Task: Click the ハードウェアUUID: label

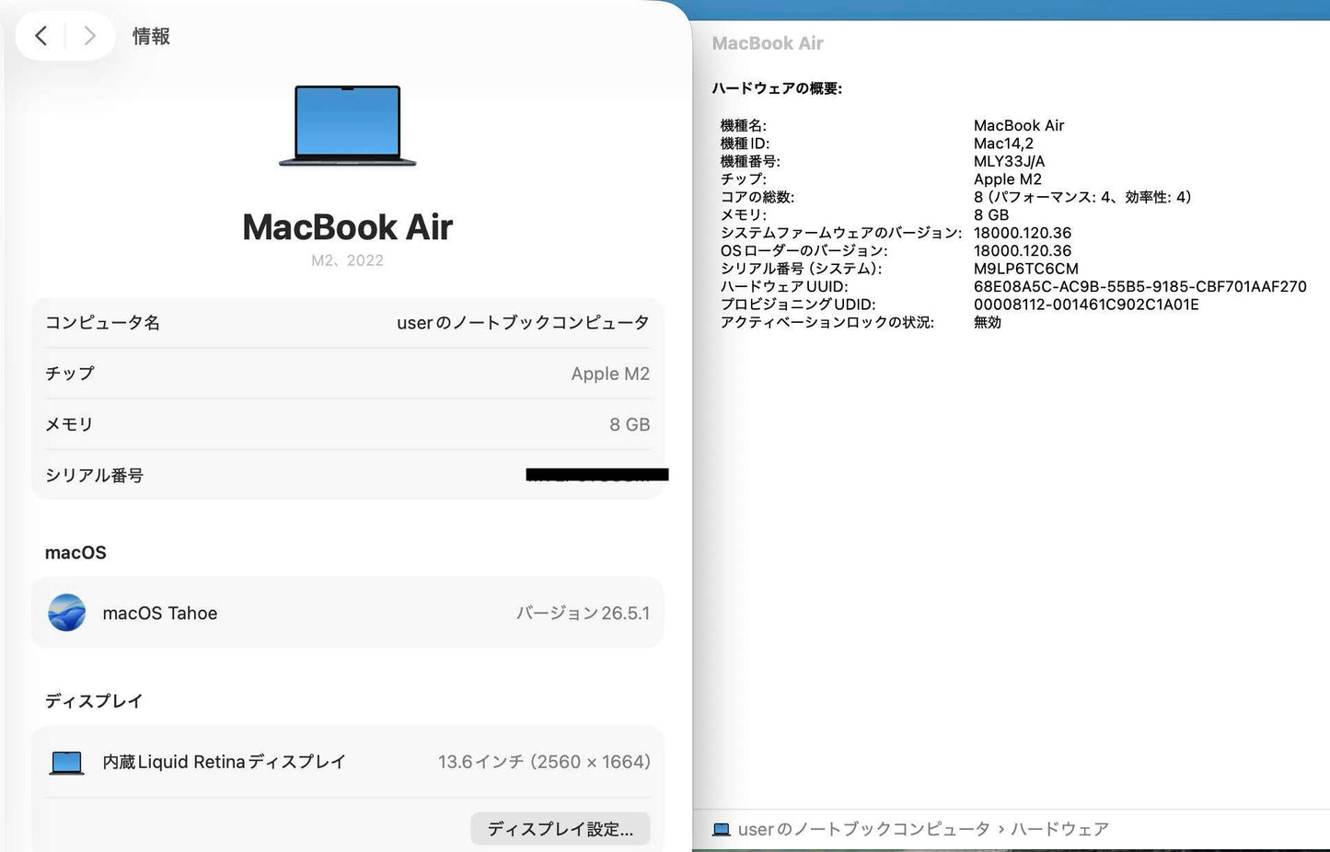Action: [x=784, y=286]
